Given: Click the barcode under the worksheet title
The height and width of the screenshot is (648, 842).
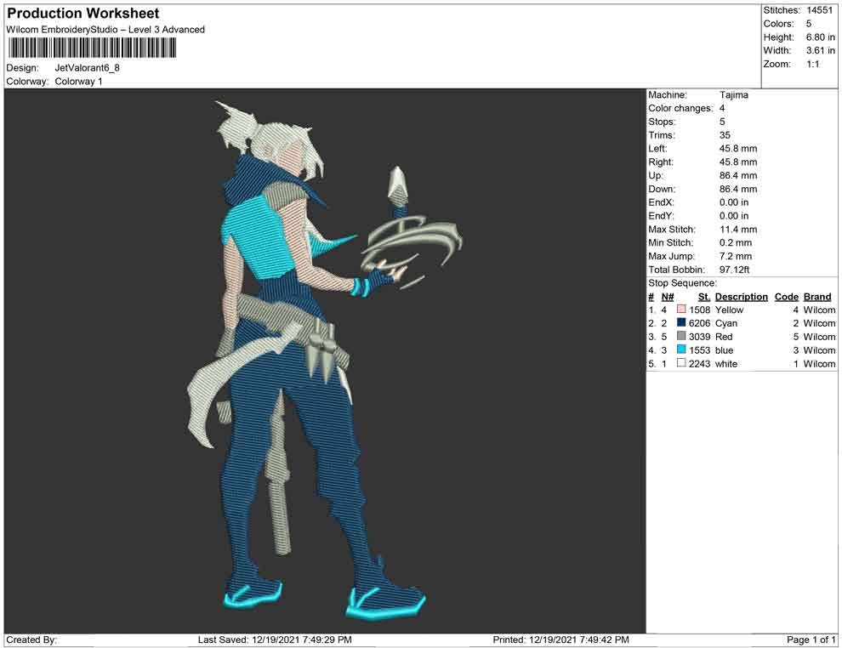Looking at the screenshot, I should point(93,48).
